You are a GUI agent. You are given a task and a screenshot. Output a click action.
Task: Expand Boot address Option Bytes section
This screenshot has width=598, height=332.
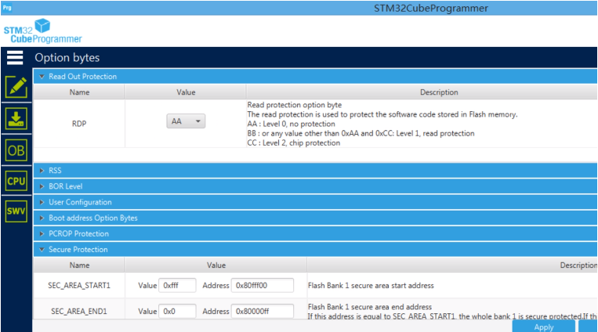pos(315,218)
